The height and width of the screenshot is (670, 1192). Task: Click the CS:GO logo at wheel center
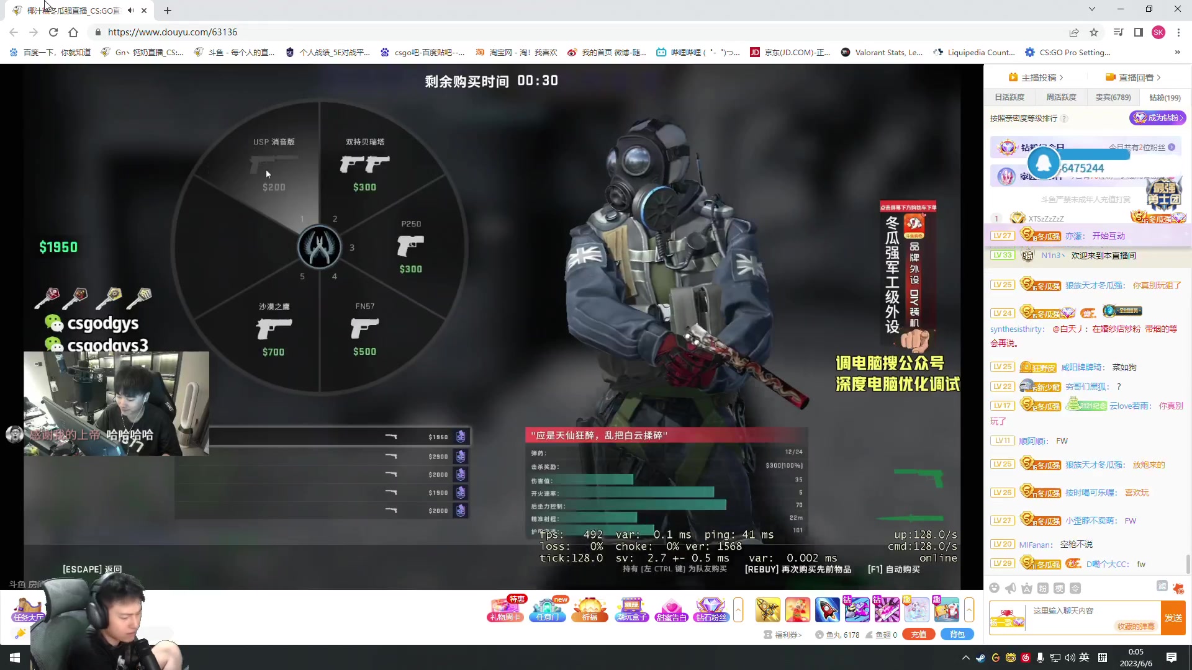click(319, 247)
